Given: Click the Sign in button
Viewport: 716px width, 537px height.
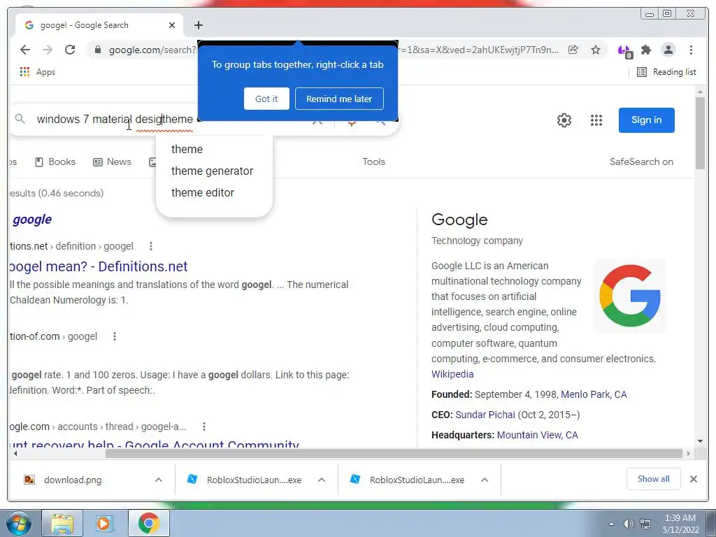Looking at the screenshot, I should point(647,120).
